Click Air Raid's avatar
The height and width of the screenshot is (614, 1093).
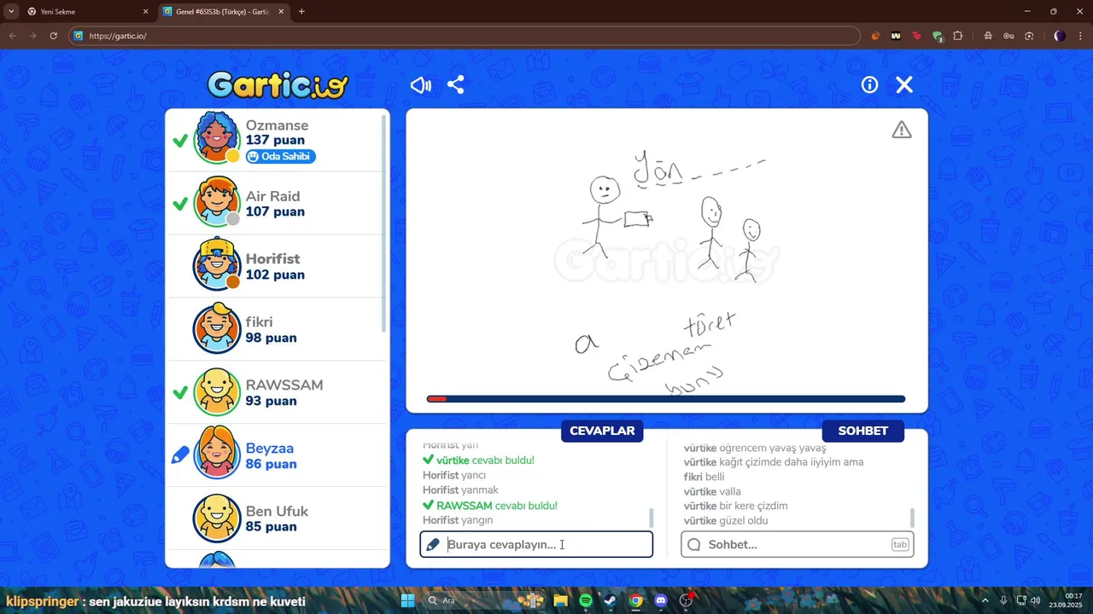[217, 202]
